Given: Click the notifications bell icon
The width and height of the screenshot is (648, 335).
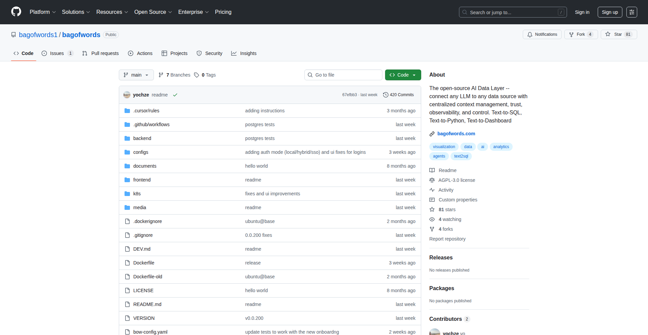Looking at the screenshot, I should (530, 34).
